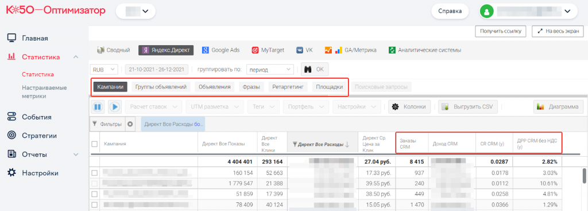Click the Фильтры funnel button
Viewport: 588px width, 211px height.
point(107,124)
